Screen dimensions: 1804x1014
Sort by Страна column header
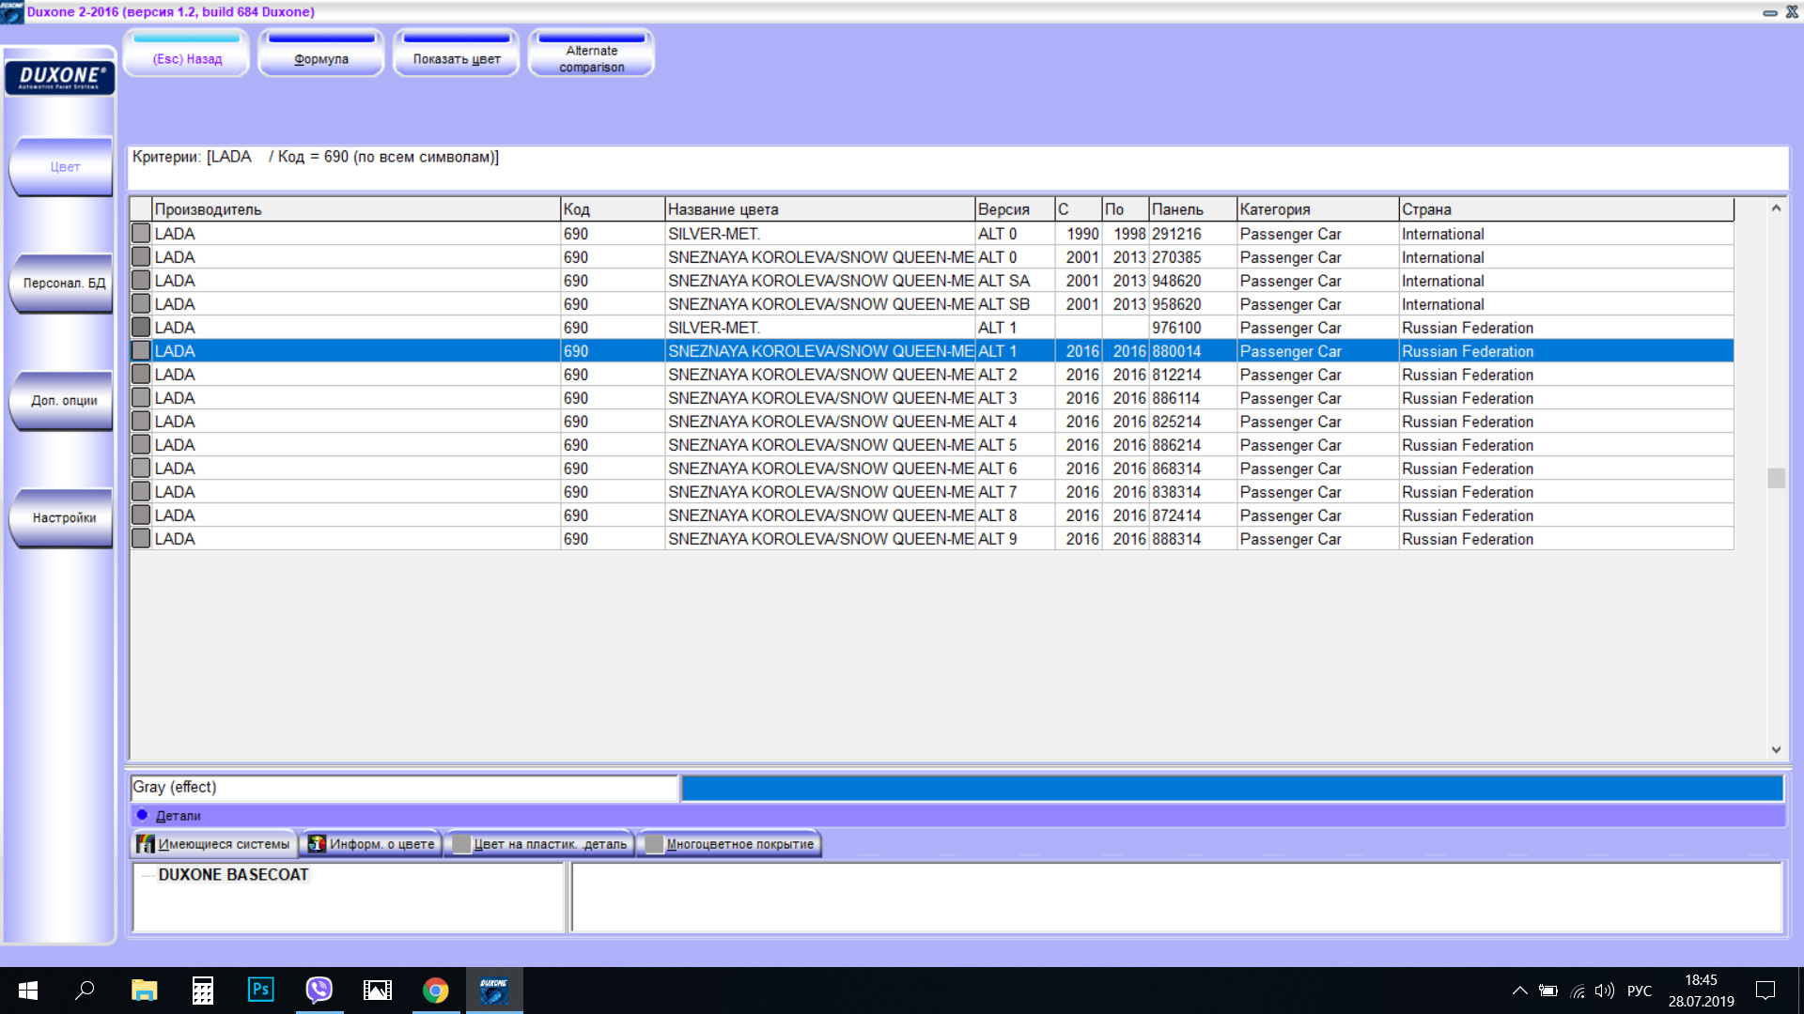pos(1566,209)
